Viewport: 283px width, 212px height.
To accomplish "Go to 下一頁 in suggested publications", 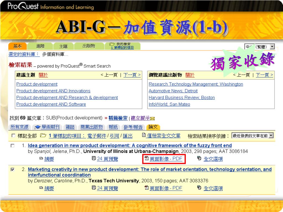I will click(x=264, y=75).
